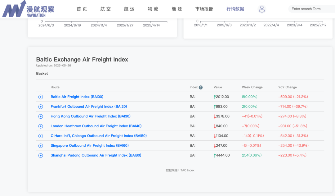The width and height of the screenshot is (335, 196).
Task: Open the 物流 logistics menu
Action: coord(153,9)
